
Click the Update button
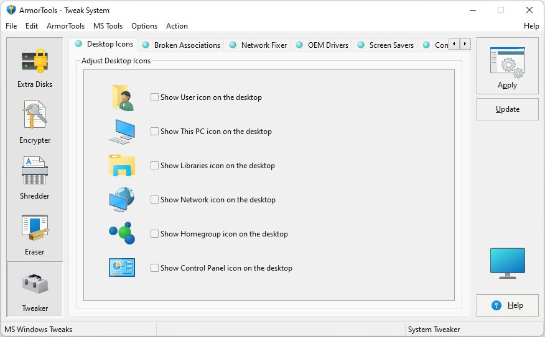[x=507, y=109]
